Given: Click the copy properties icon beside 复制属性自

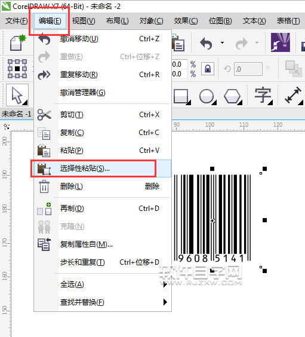Looking at the screenshot, I should 44,244.
